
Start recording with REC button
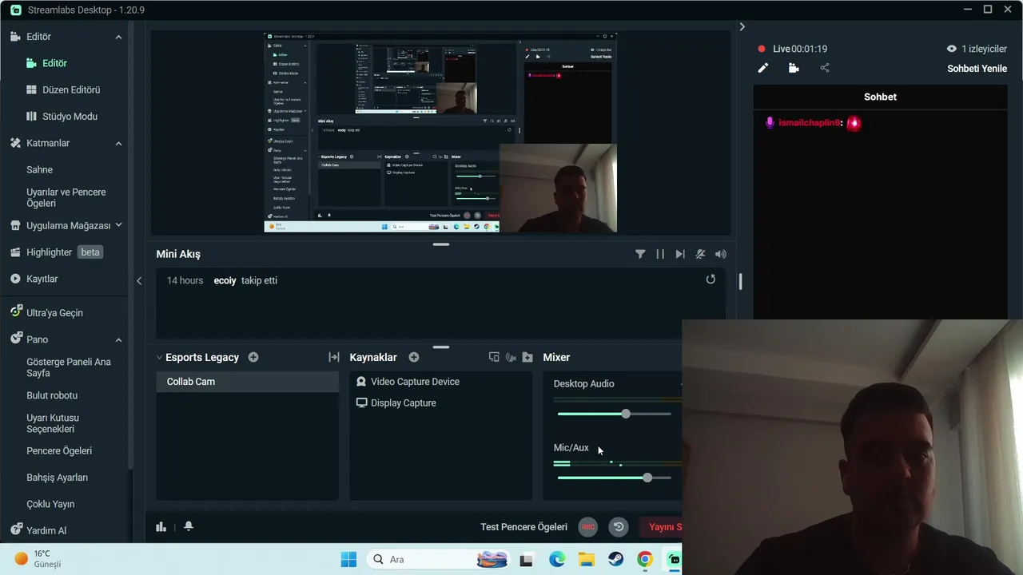(588, 527)
